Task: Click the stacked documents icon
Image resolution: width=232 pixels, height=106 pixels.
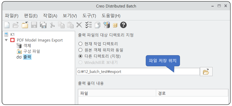Action: pyautogui.click(x=98, y=25)
